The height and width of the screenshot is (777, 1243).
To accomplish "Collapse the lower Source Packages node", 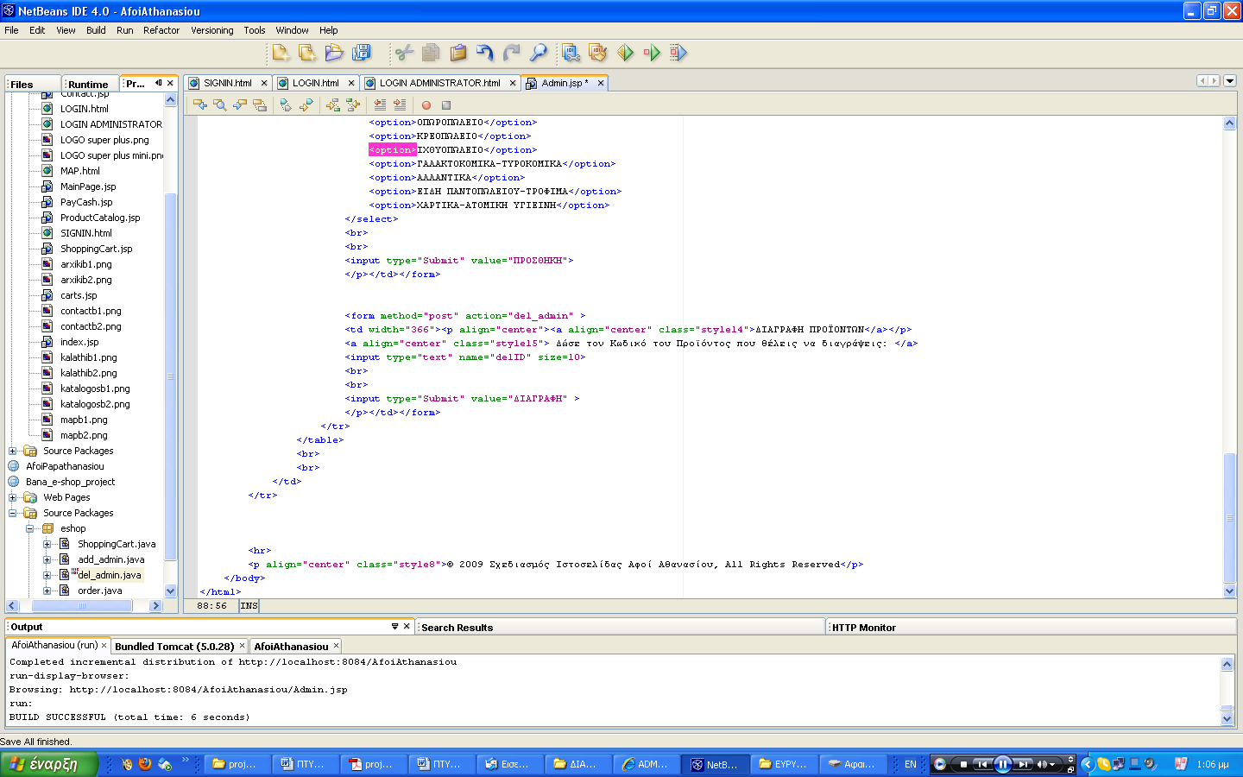I will tap(13, 513).
